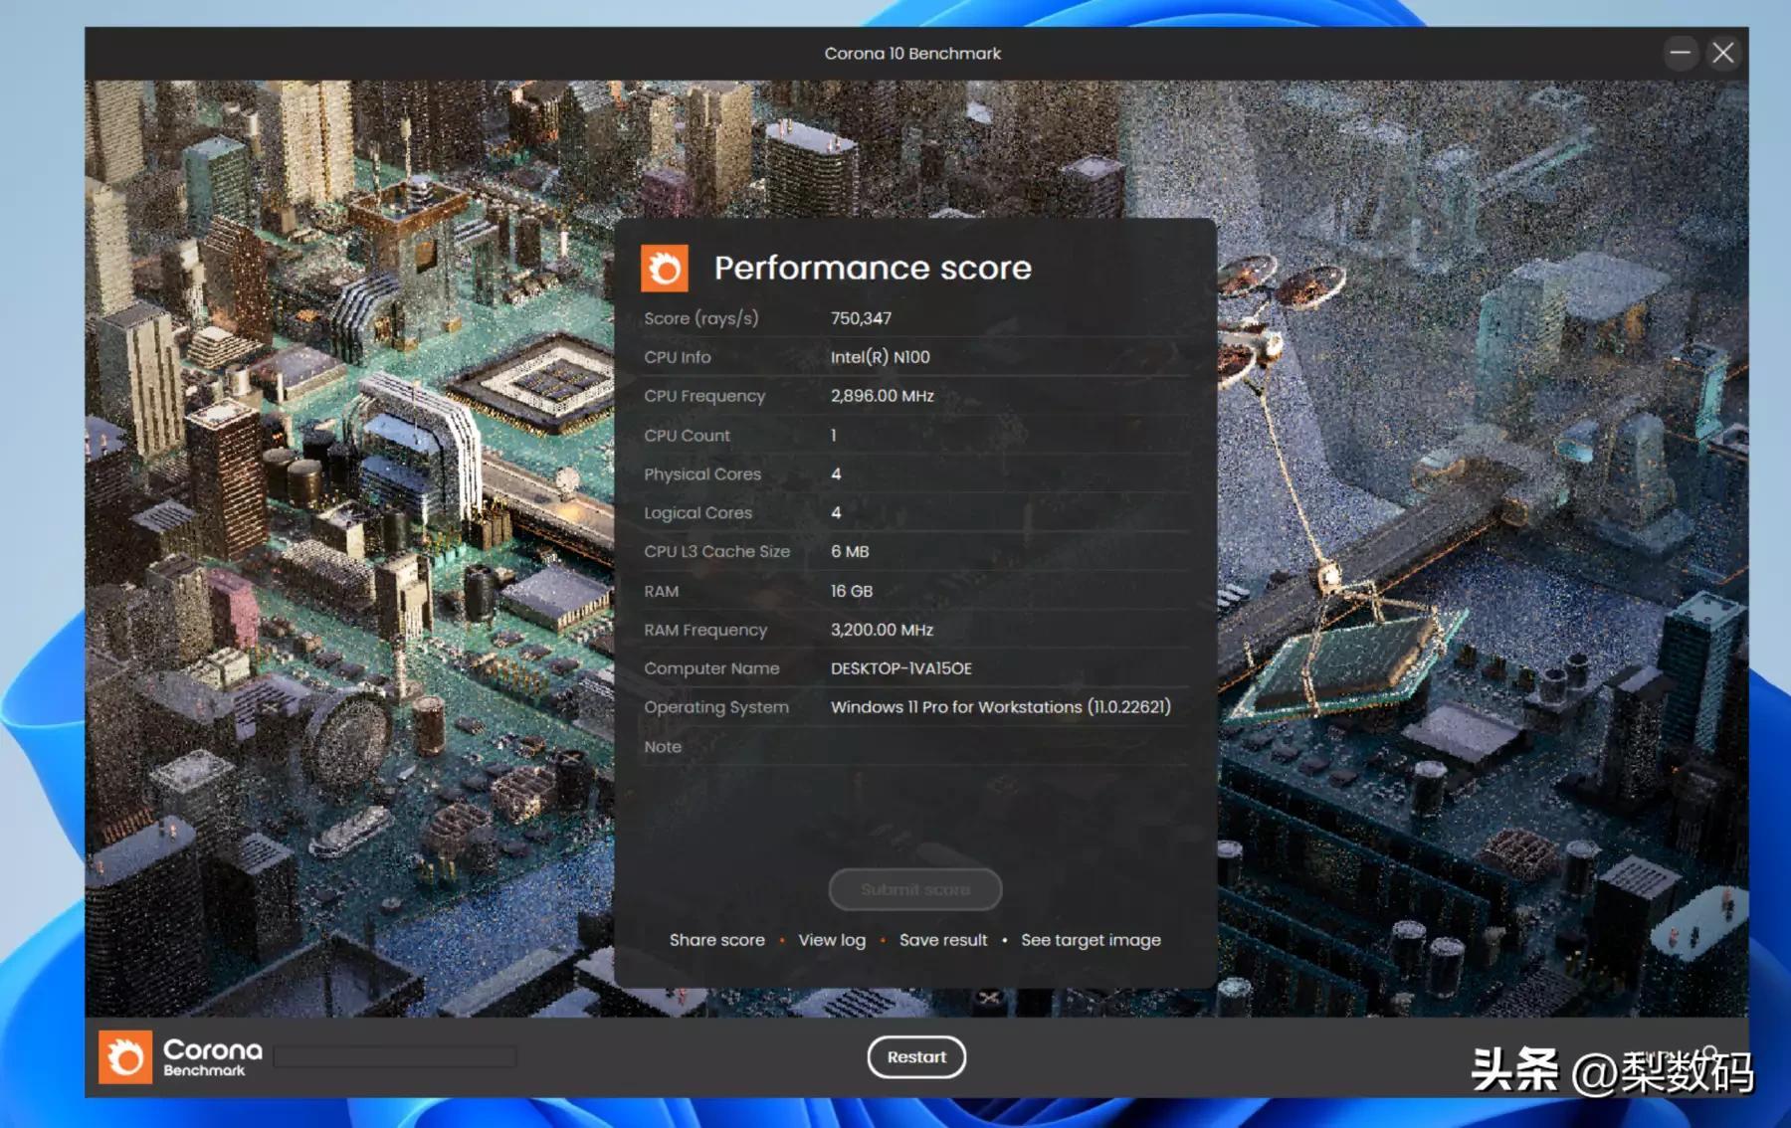Click the CPU Count label
This screenshot has height=1128, width=1791.
(687, 436)
